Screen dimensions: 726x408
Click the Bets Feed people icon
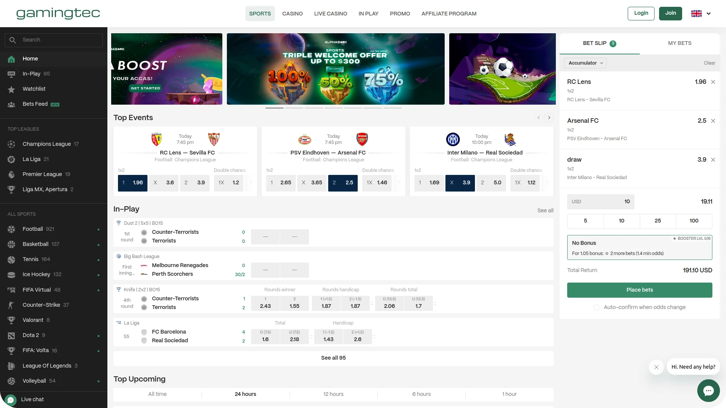pos(11,104)
